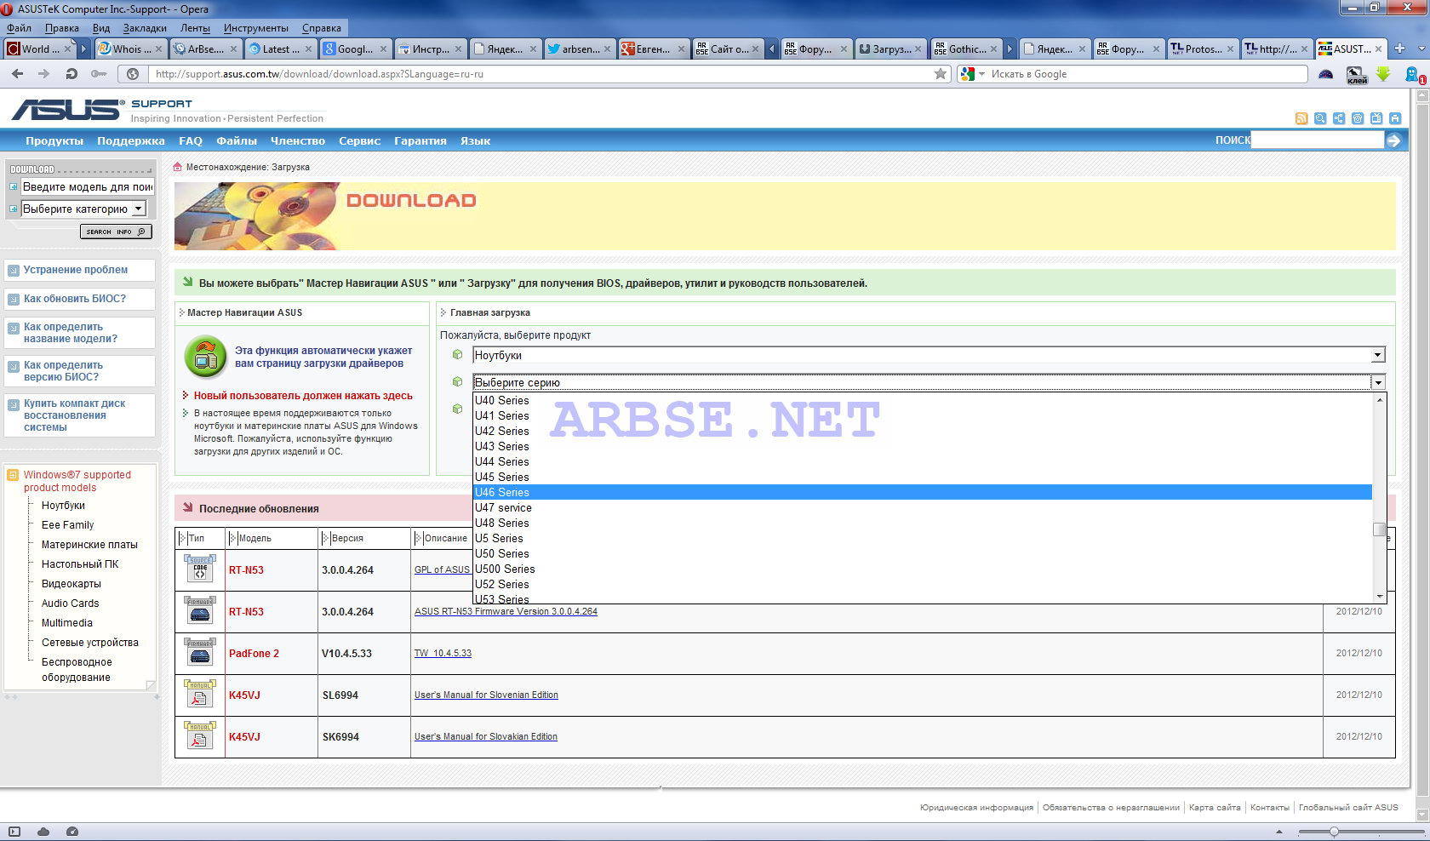Open the Справка menu
The image size is (1430, 841).
322,28
